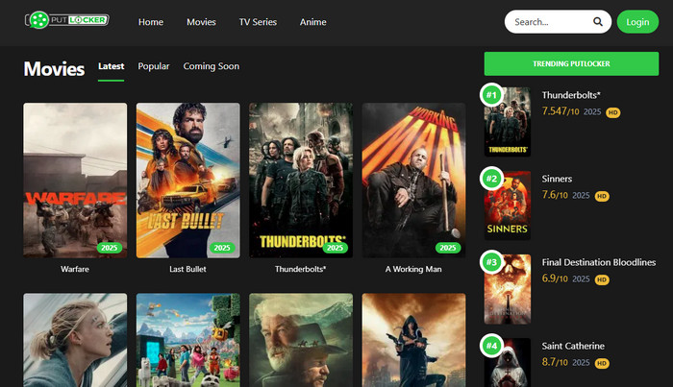Click the 2025 badge on Thunderbolts* poster

click(336, 248)
